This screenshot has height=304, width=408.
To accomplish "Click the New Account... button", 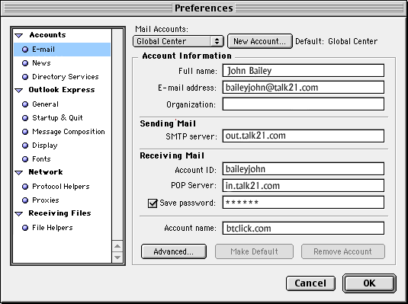I will pyautogui.click(x=260, y=41).
